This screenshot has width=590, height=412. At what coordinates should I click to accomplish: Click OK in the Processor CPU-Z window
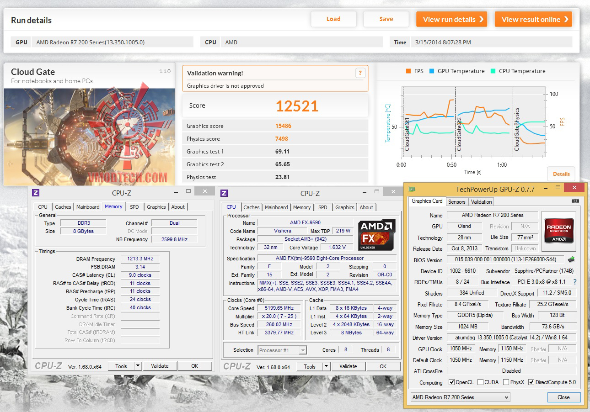[383, 366]
